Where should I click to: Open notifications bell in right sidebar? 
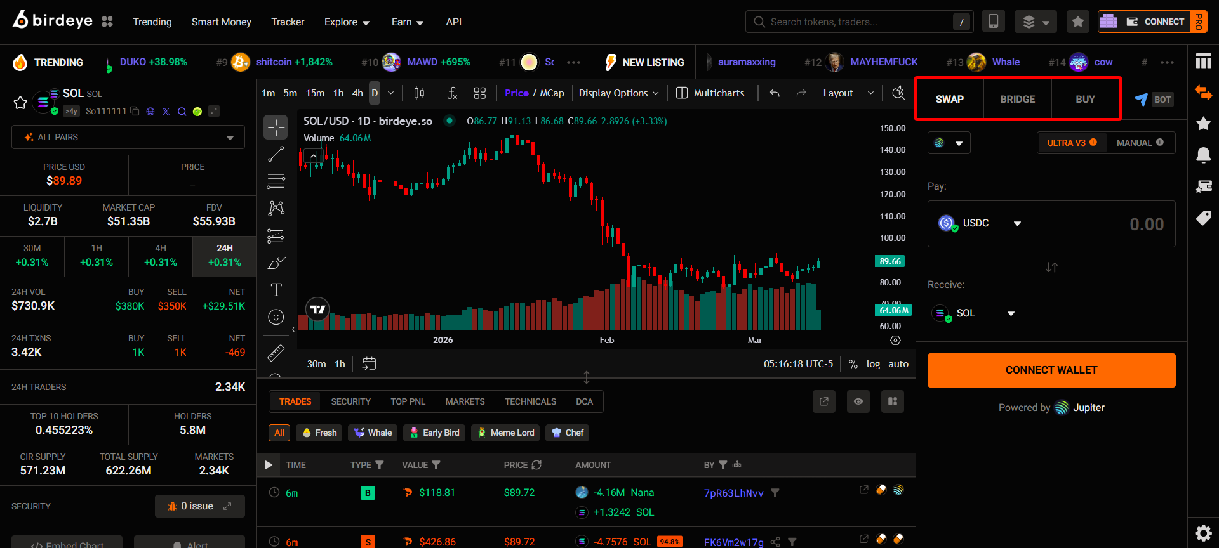[1203, 155]
